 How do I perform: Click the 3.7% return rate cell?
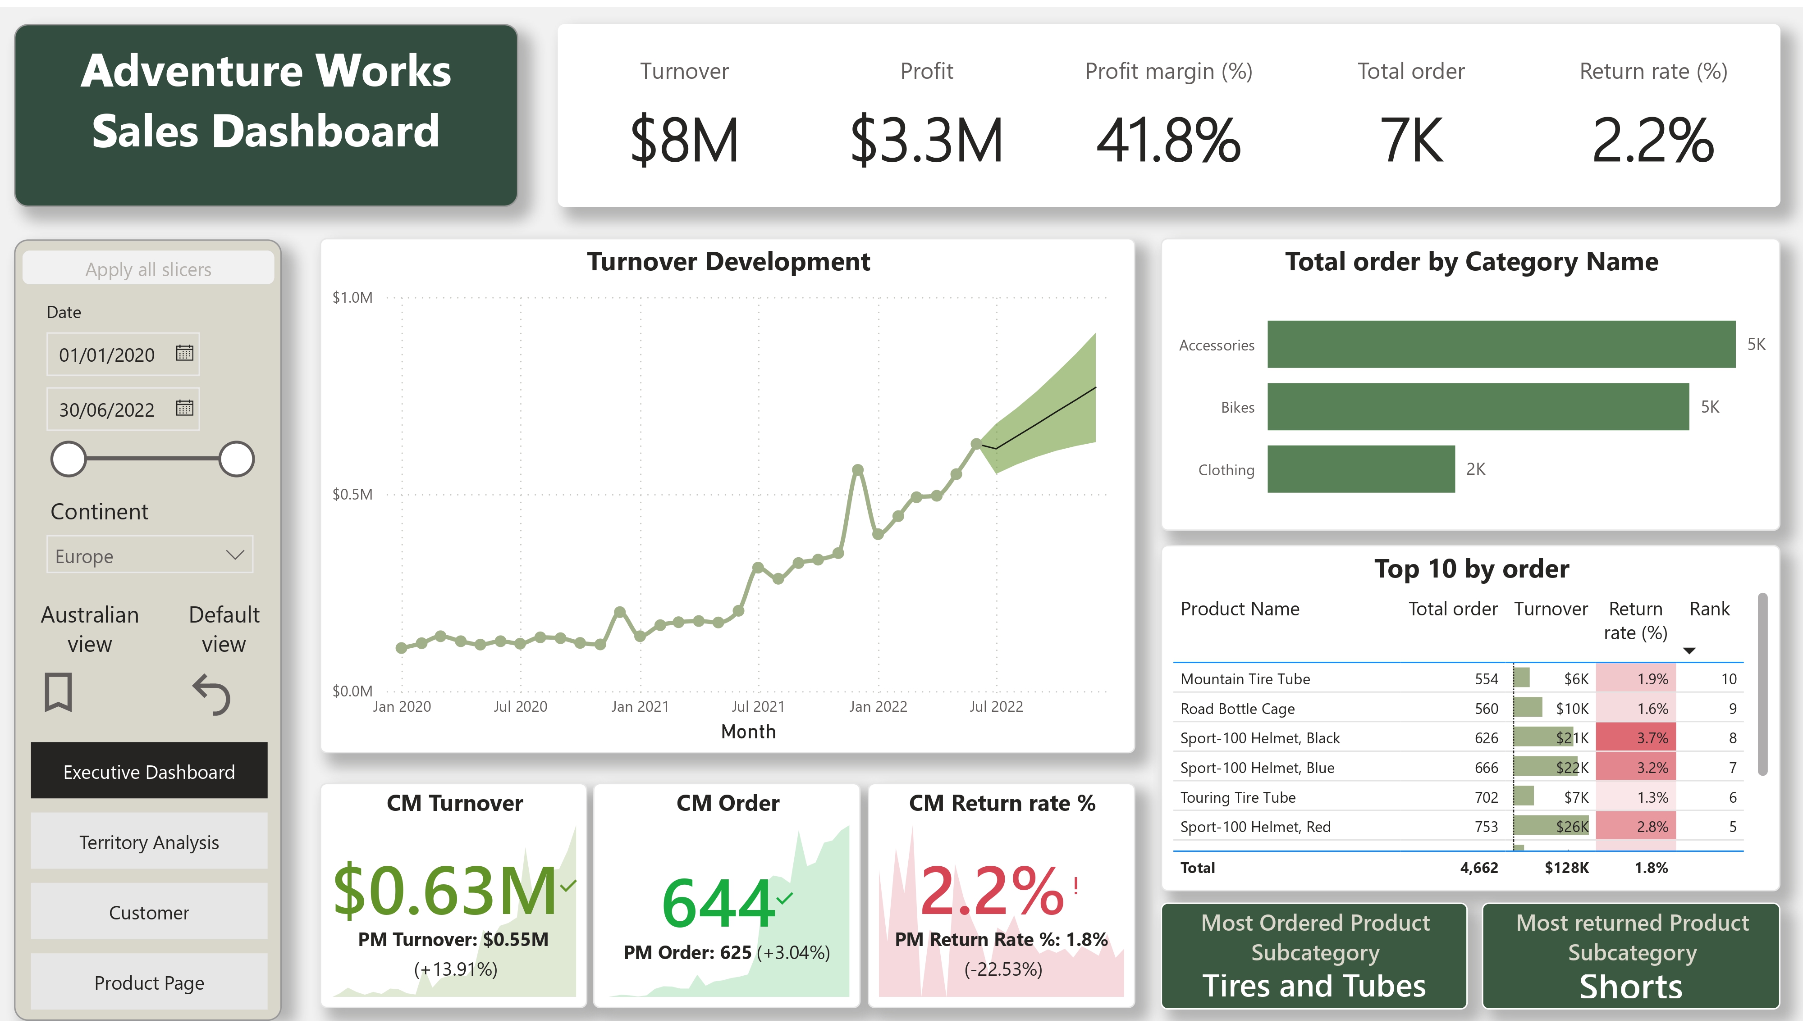pyautogui.click(x=1636, y=738)
